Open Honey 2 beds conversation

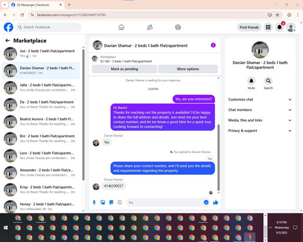pos(41,206)
